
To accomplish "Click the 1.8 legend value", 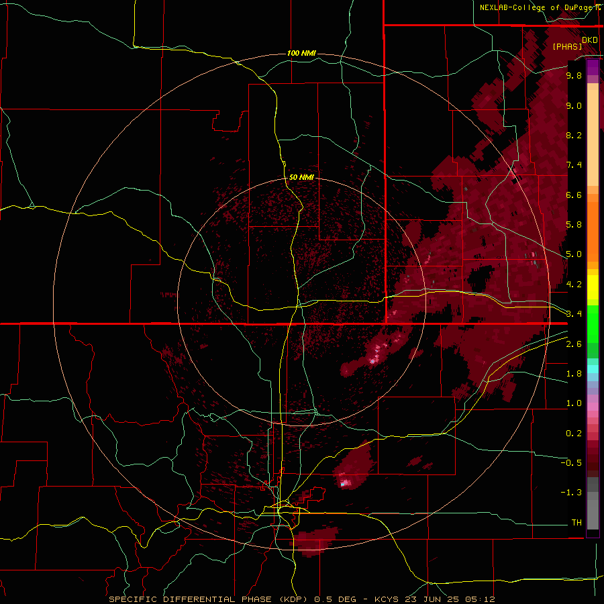I will pos(574,374).
